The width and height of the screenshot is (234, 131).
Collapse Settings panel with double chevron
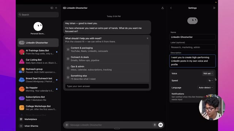coord(214,8)
